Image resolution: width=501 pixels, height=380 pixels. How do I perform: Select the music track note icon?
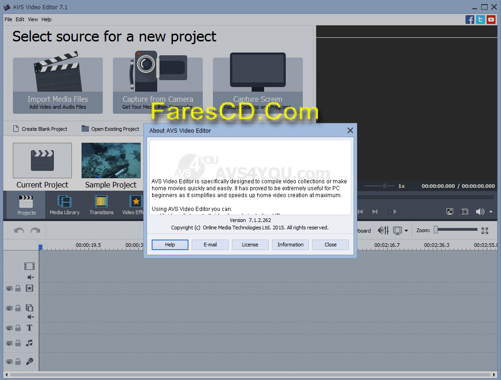tap(29, 343)
